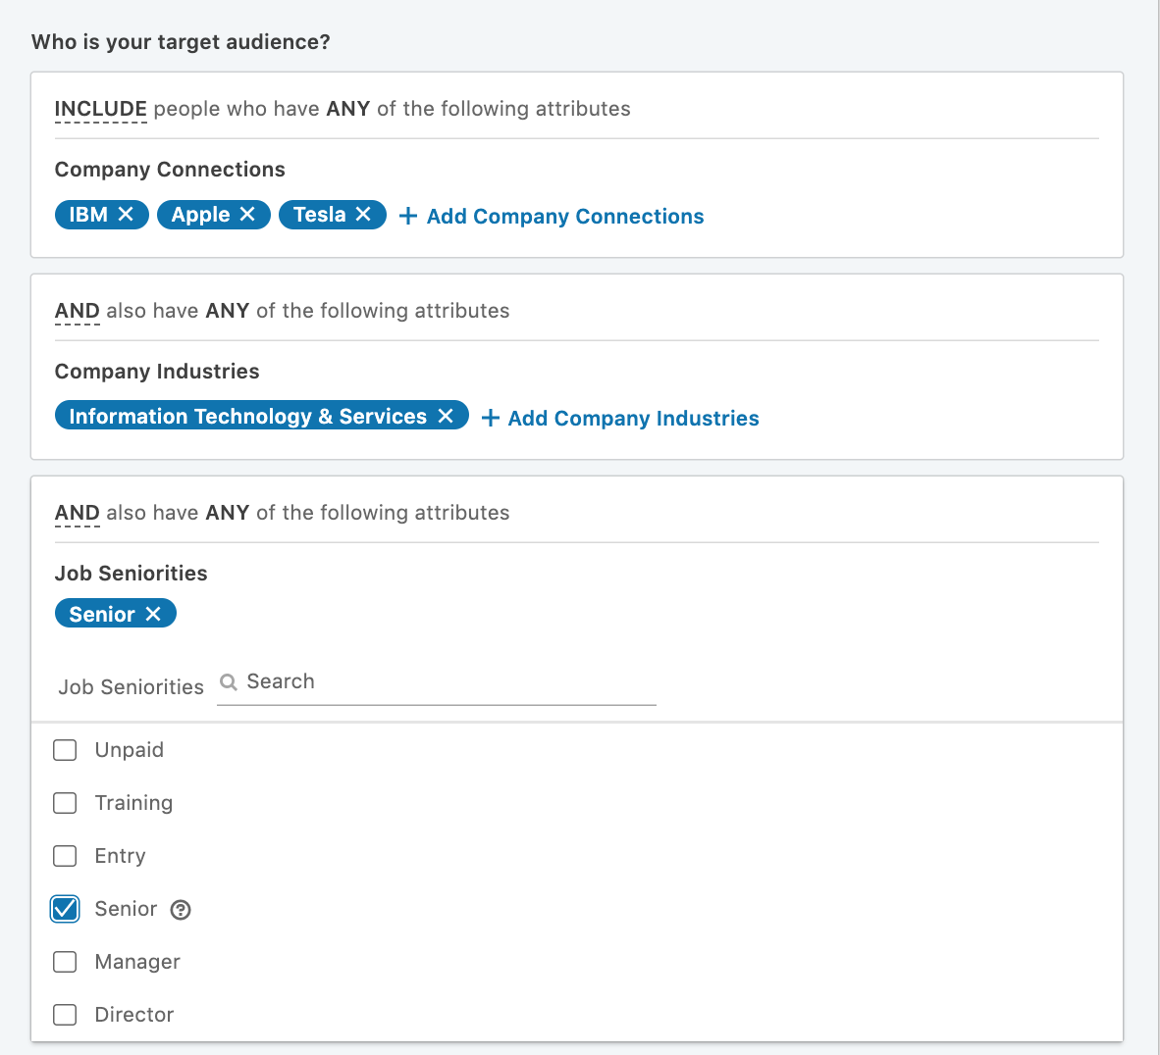Click the Manager option label
1160x1055 pixels.
[137, 962]
